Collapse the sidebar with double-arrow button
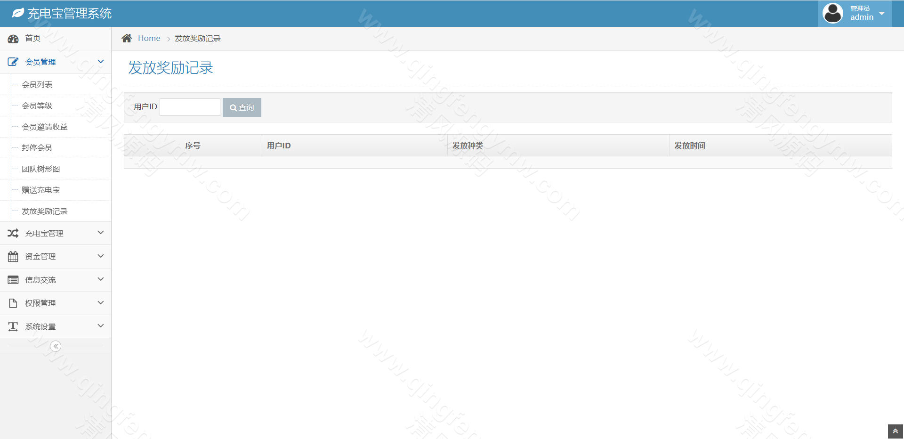 coord(56,347)
